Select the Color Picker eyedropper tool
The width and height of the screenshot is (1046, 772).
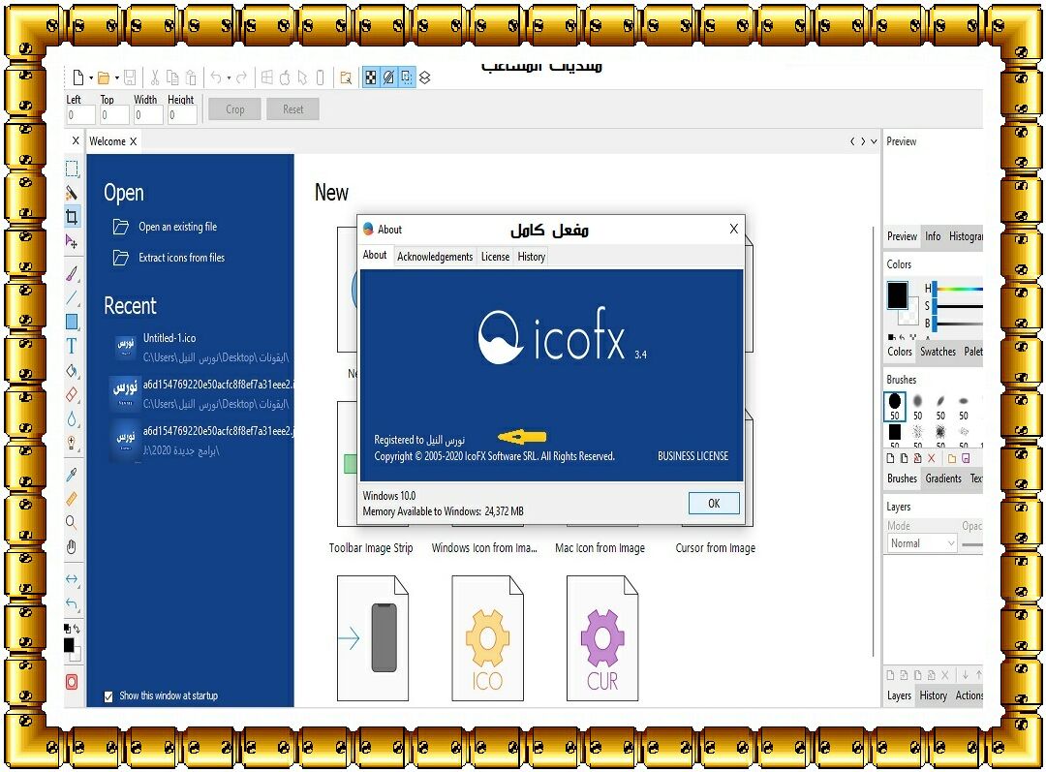click(x=72, y=475)
